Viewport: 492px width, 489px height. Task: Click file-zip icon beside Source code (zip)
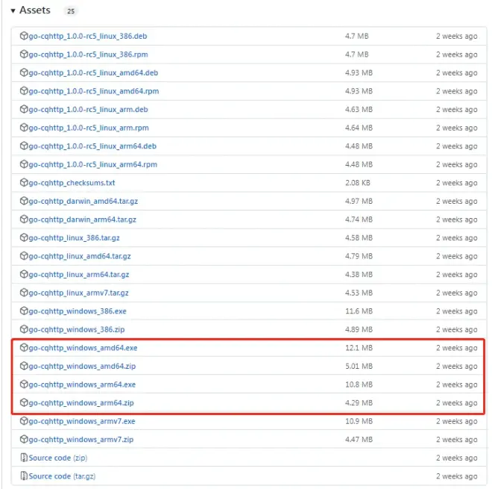point(24,458)
